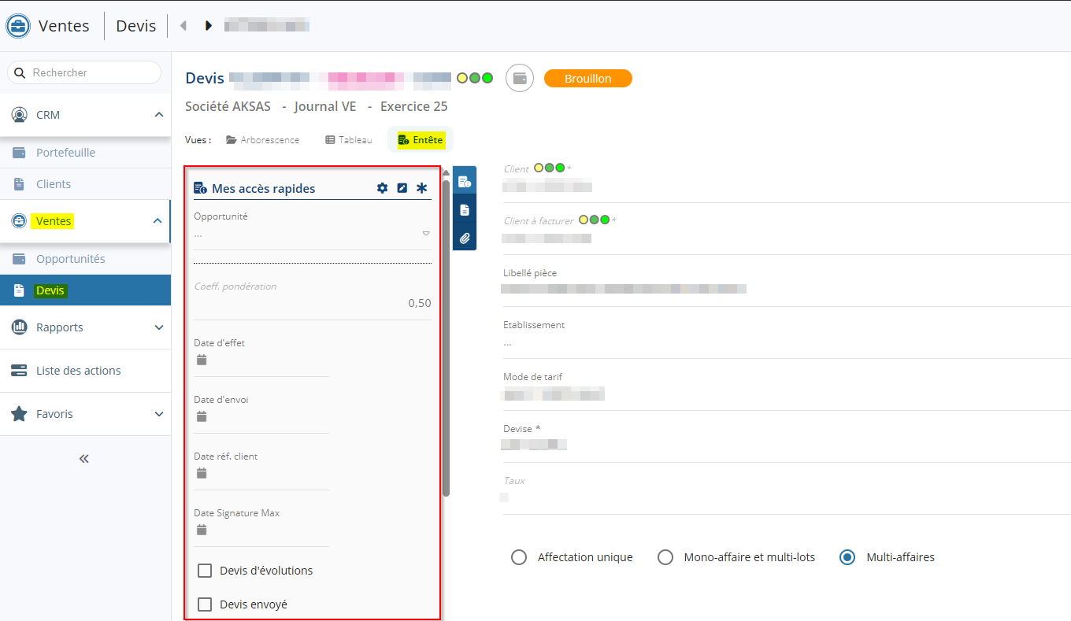
Task: Select Mono-affaire et multi-lots radio option
Action: tap(665, 557)
